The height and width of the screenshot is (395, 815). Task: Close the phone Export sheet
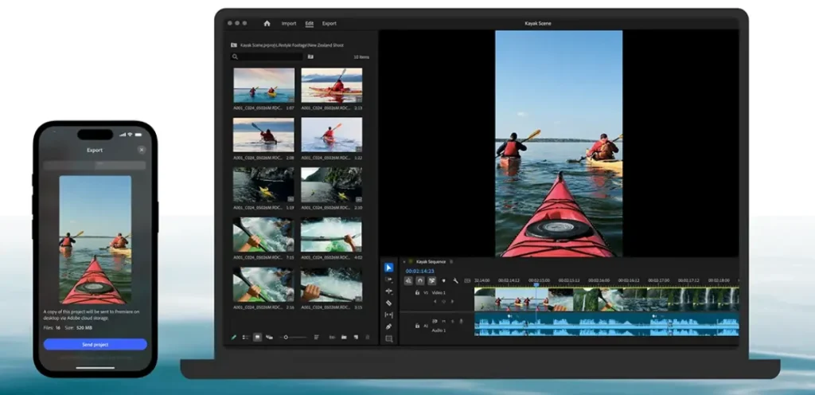pyautogui.click(x=142, y=150)
